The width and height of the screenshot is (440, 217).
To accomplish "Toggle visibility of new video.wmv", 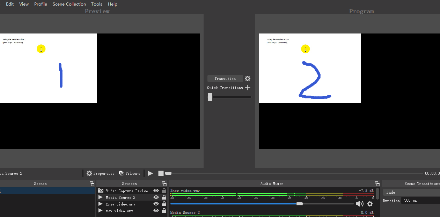I will tap(156, 210).
